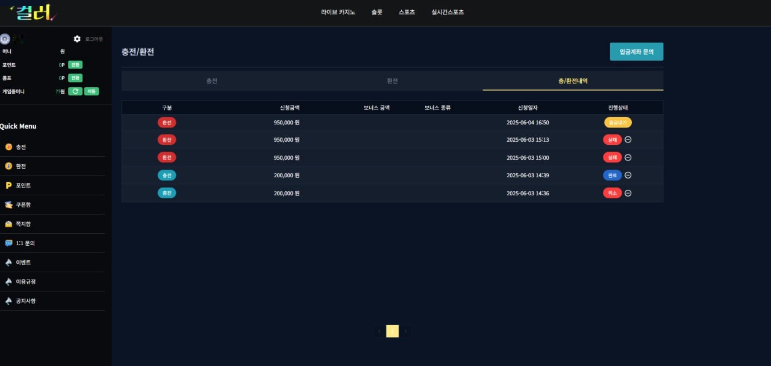
Task: Click the minus icon beside 취소 status
Action: pos(628,194)
